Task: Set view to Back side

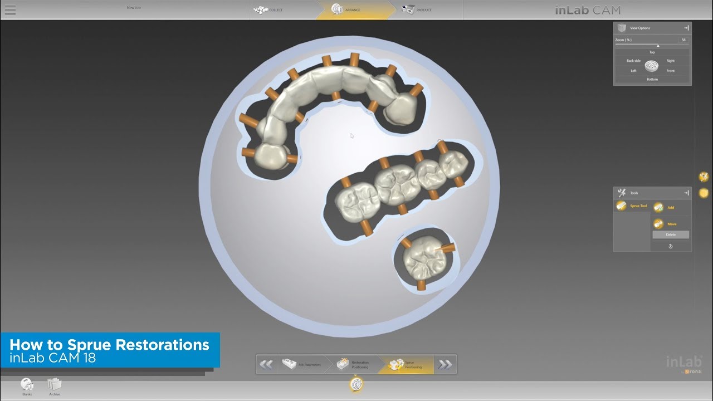Action: click(x=633, y=61)
